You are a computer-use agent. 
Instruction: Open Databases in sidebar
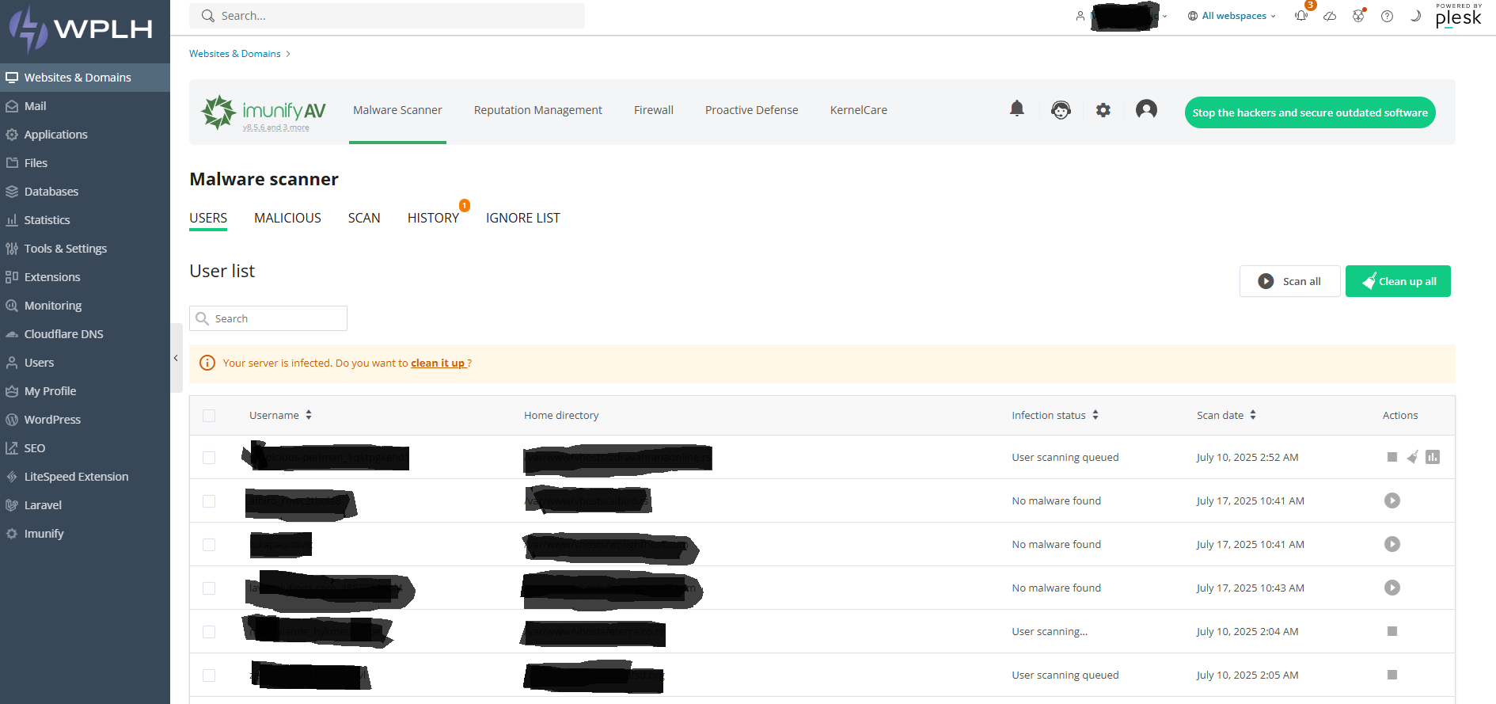pos(85,192)
